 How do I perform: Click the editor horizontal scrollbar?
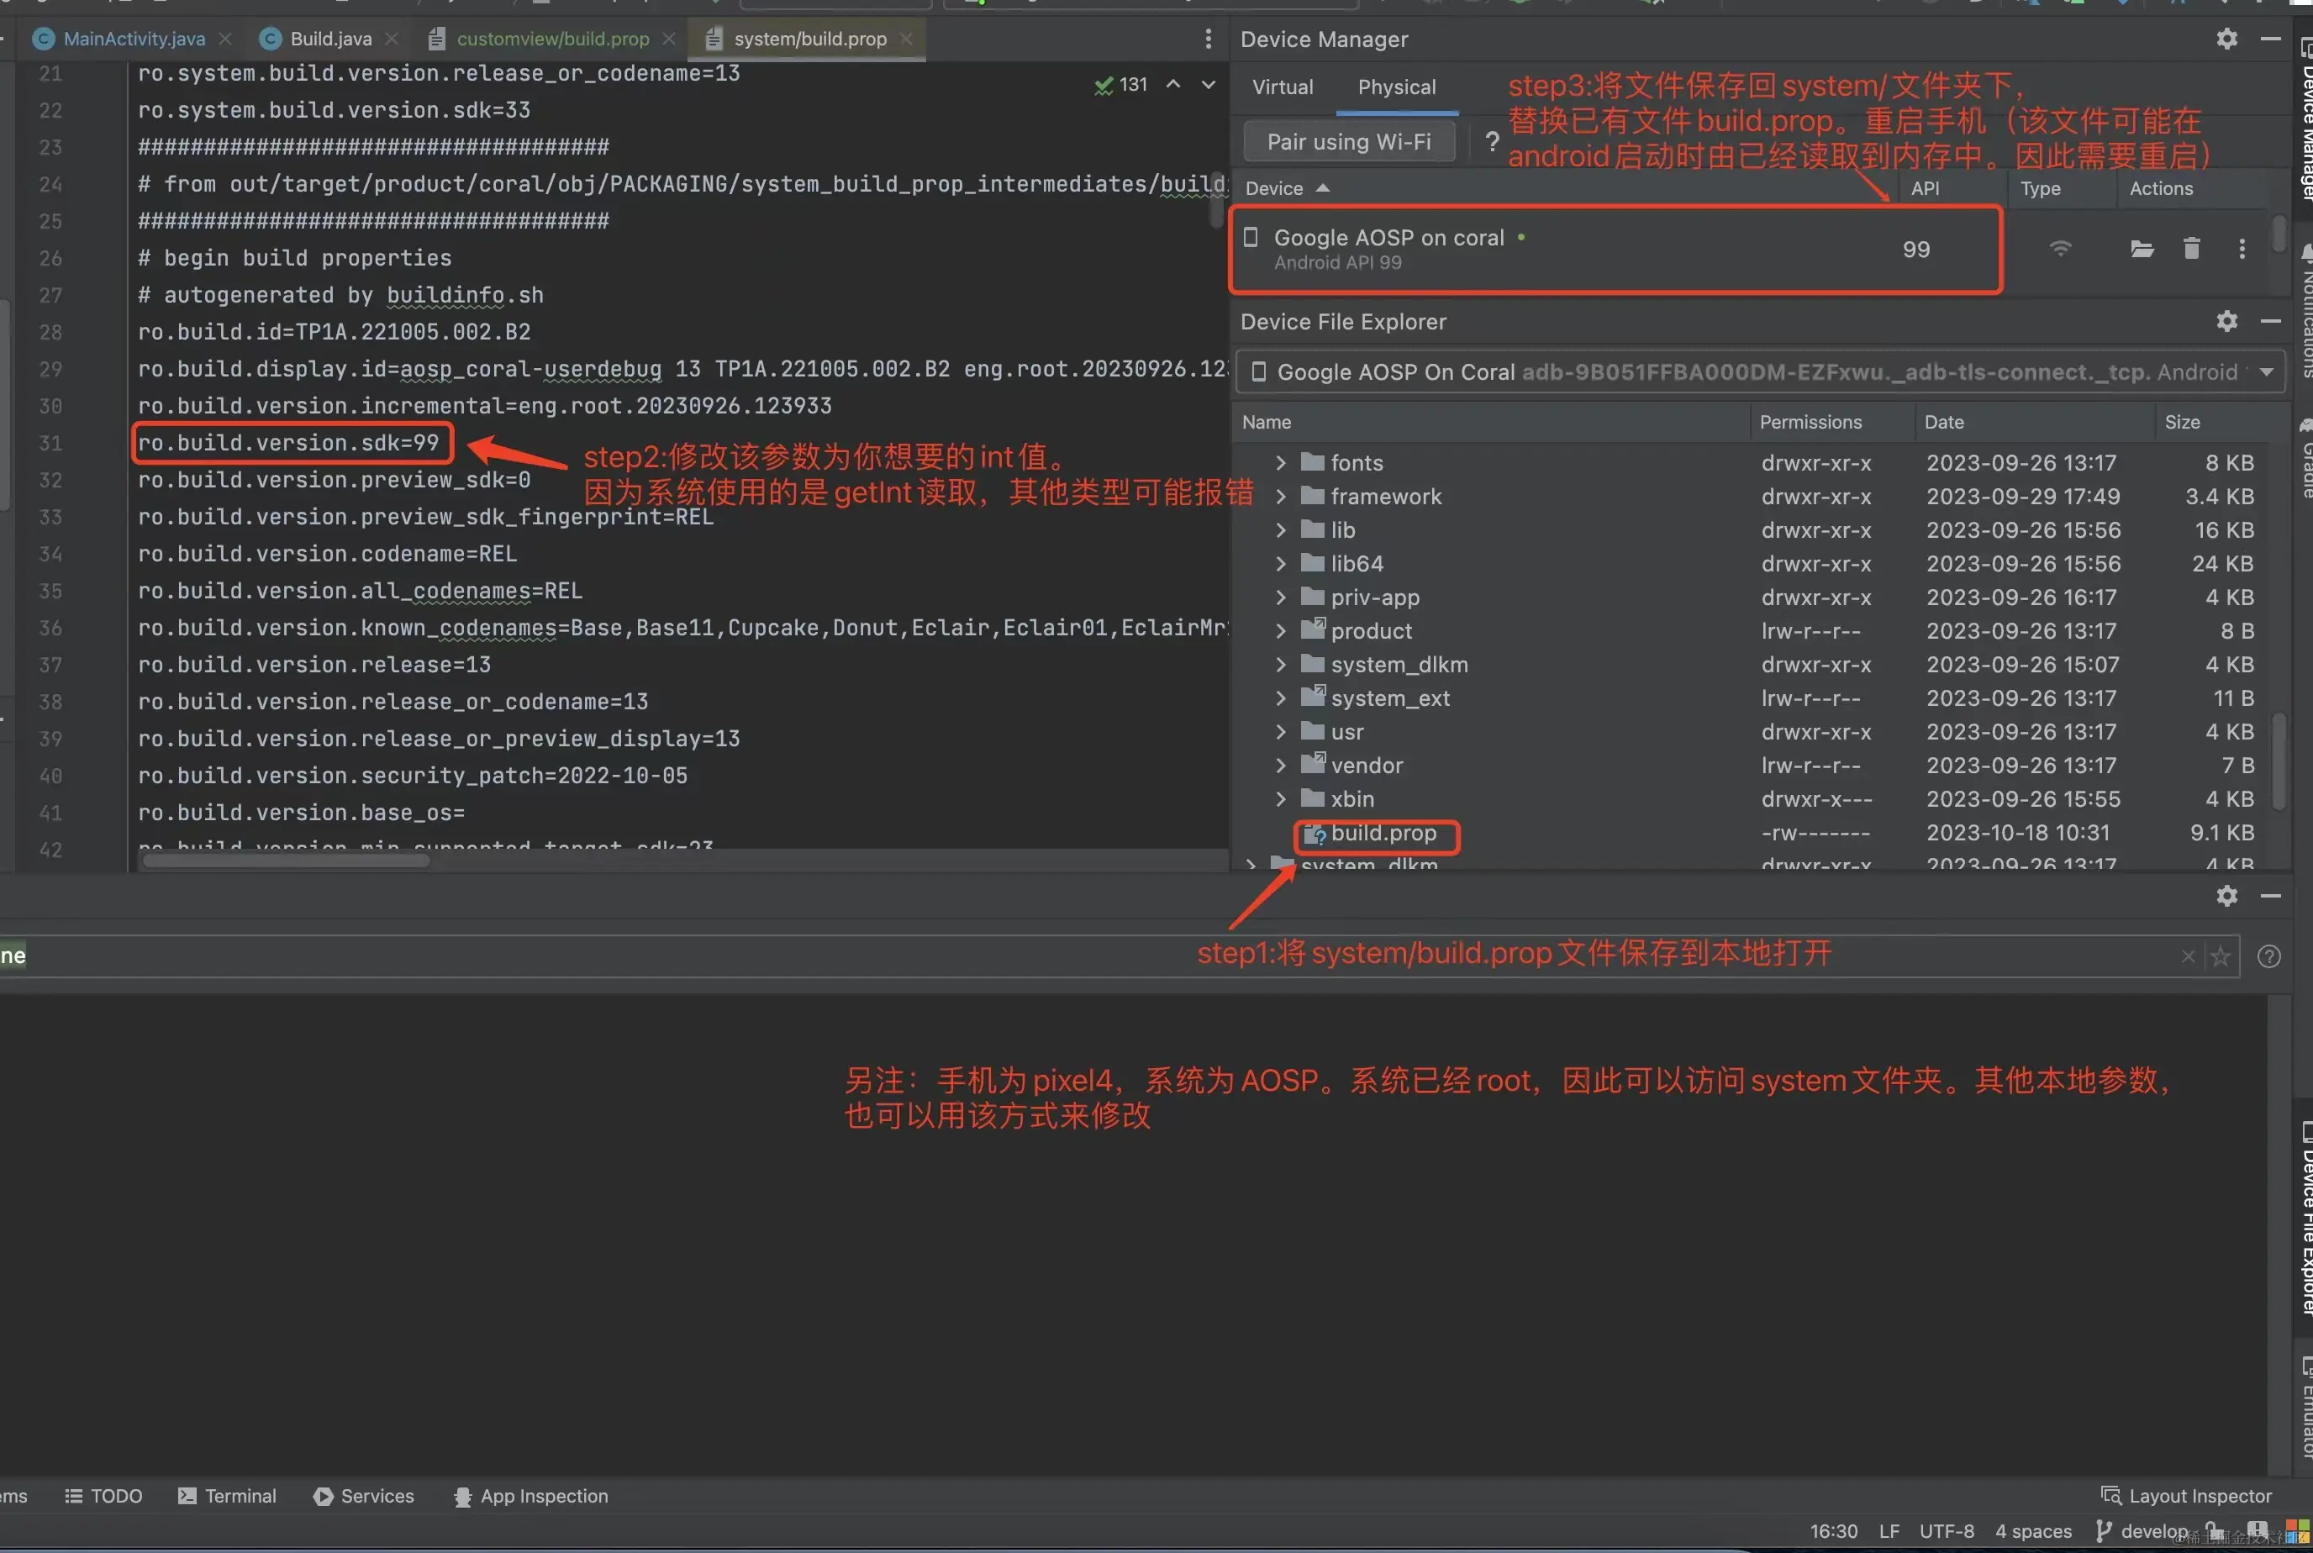click(287, 861)
